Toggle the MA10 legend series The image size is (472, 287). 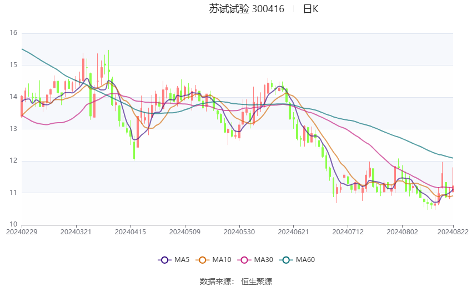pyautogui.click(x=213, y=260)
